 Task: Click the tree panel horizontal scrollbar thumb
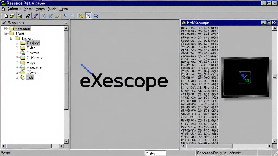point(29,146)
